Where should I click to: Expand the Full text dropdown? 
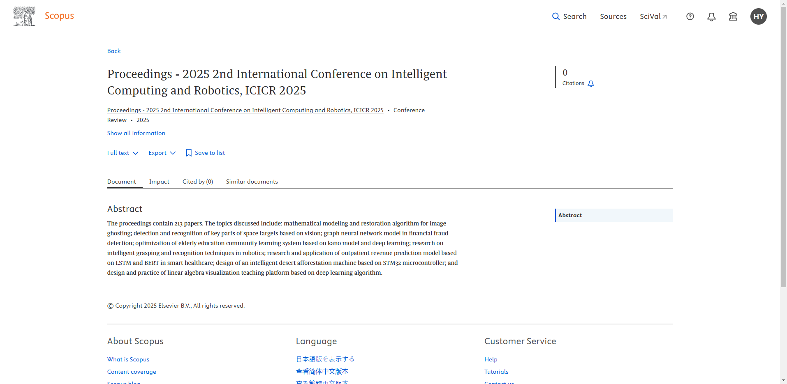[123, 153]
